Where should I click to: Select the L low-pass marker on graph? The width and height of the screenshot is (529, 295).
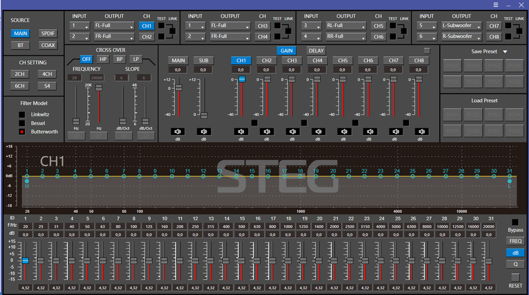[x=509, y=182]
